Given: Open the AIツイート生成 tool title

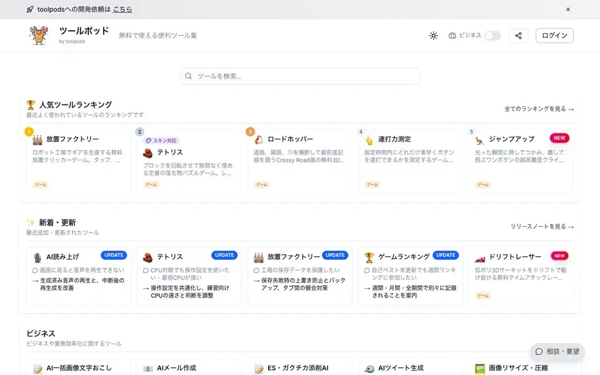Looking at the screenshot, I should pos(401,367).
